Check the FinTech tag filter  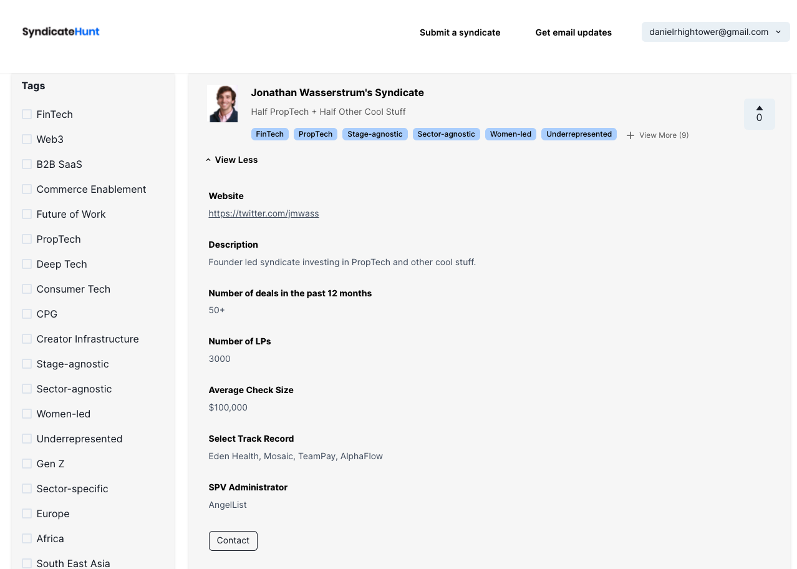[x=27, y=114]
